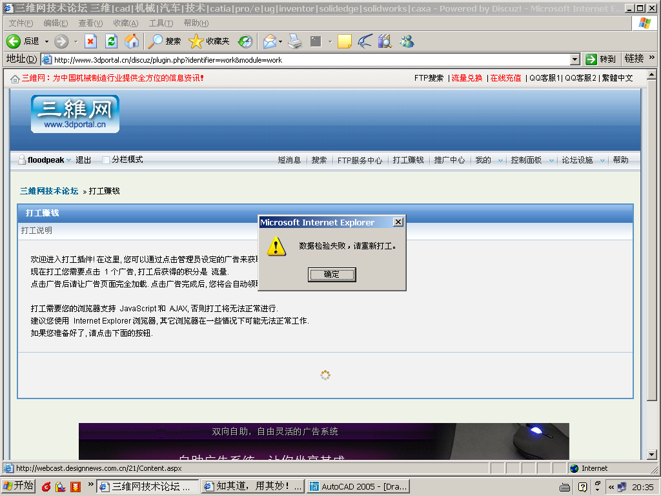661x496 pixels.
Task: Refresh the page with green arrows icon
Action: 111,41
